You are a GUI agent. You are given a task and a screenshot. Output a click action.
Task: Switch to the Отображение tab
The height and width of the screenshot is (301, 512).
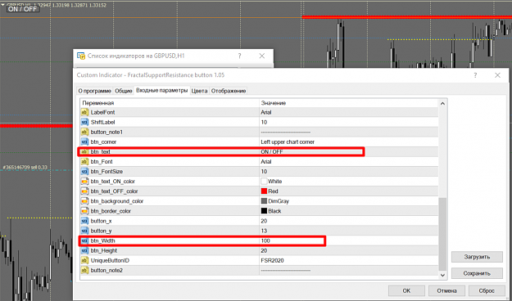229,91
